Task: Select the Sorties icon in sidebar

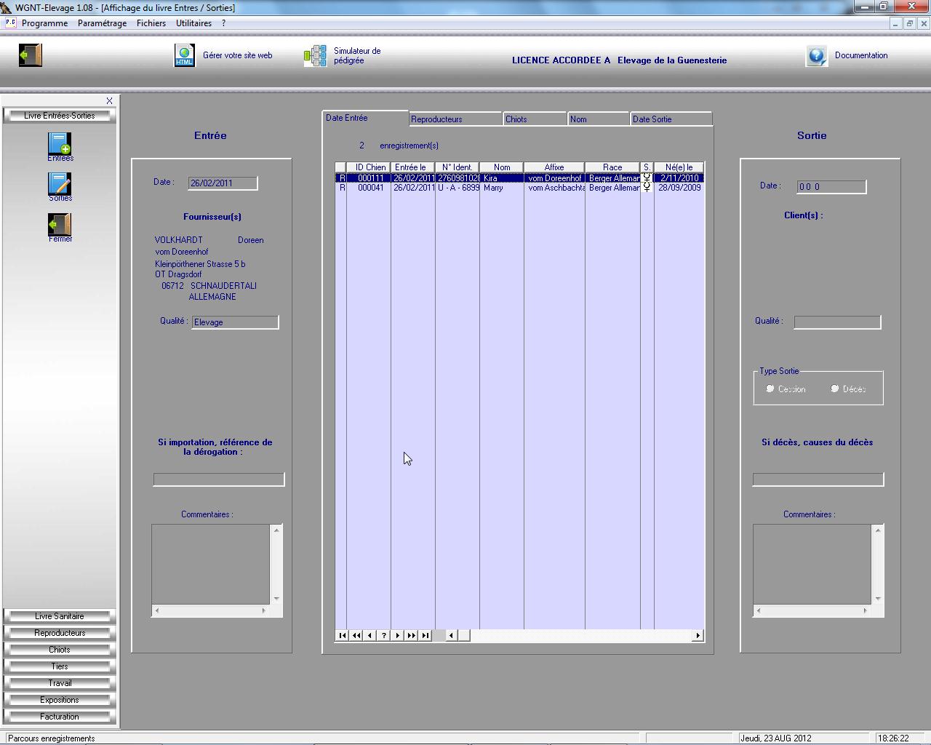Action: (60, 184)
